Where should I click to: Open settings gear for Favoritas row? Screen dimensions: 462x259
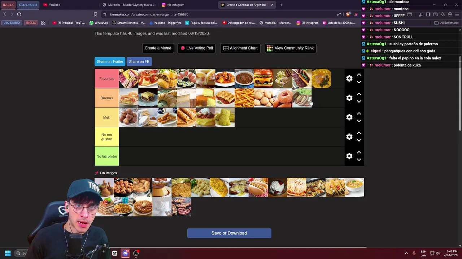[x=349, y=78]
